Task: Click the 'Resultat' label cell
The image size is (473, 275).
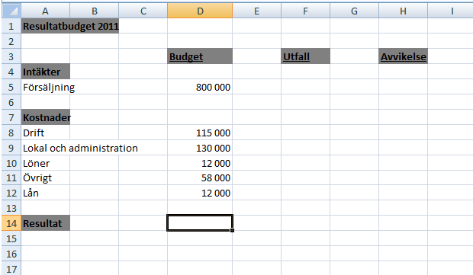Action: tap(46, 223)
